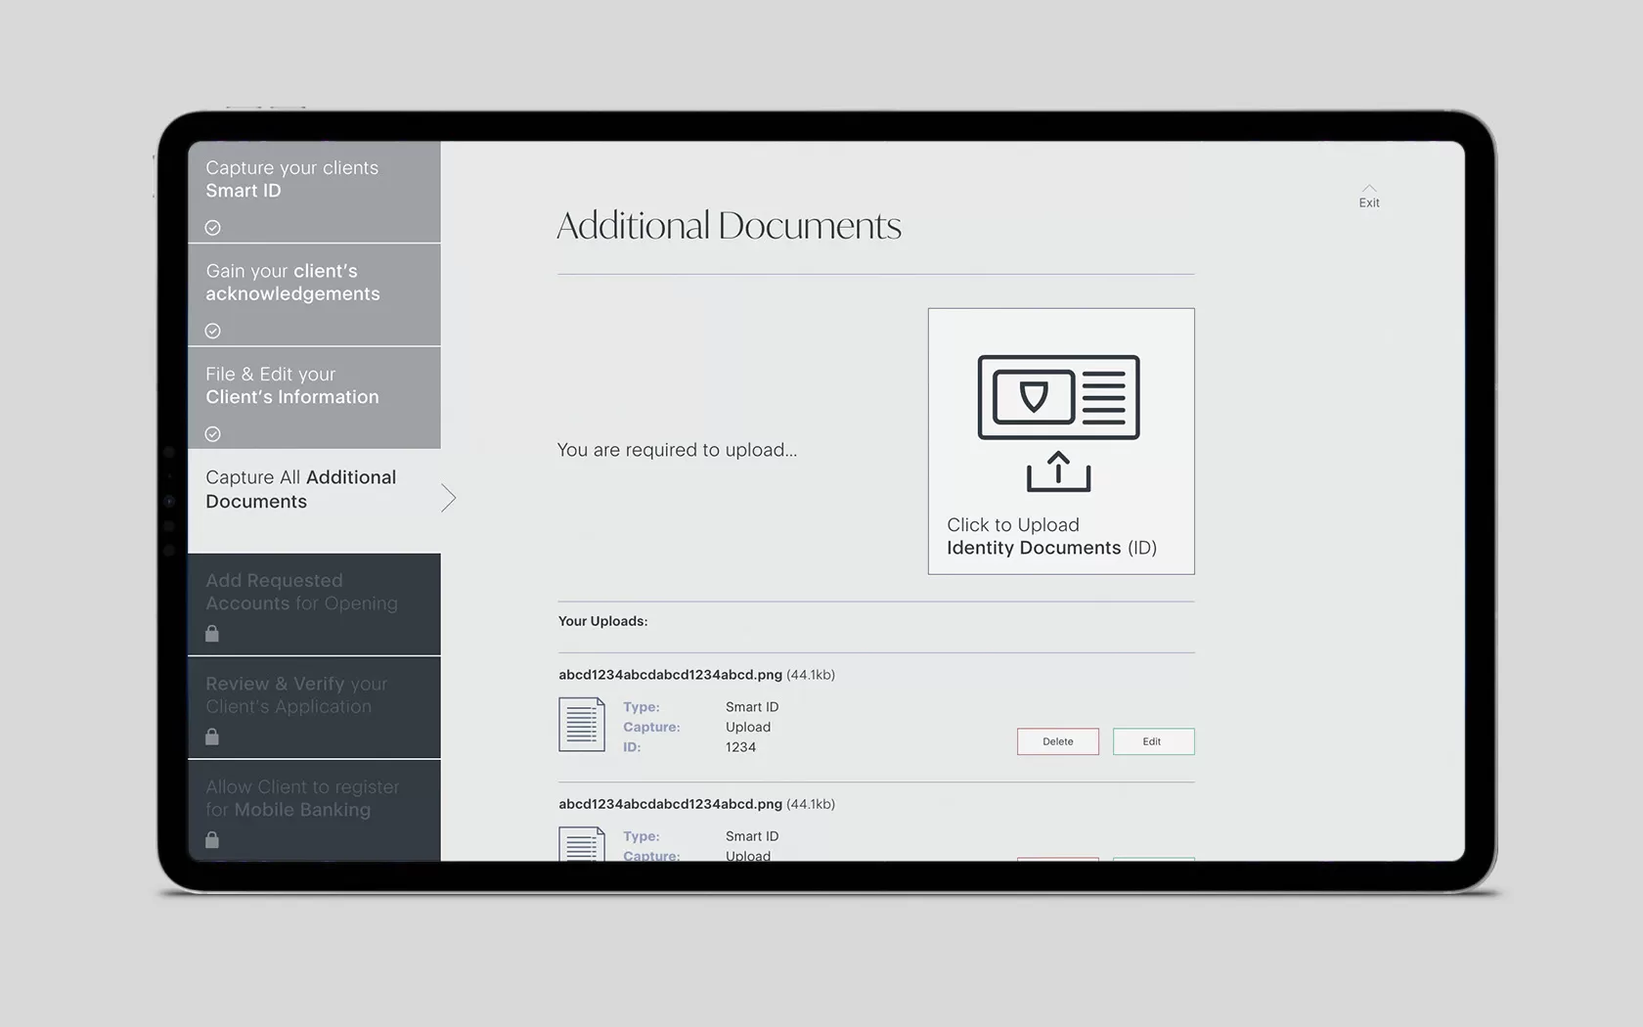Delete the first uploaded document
This screenshot has height=1027, width=1643.
tap(1057, 741)
